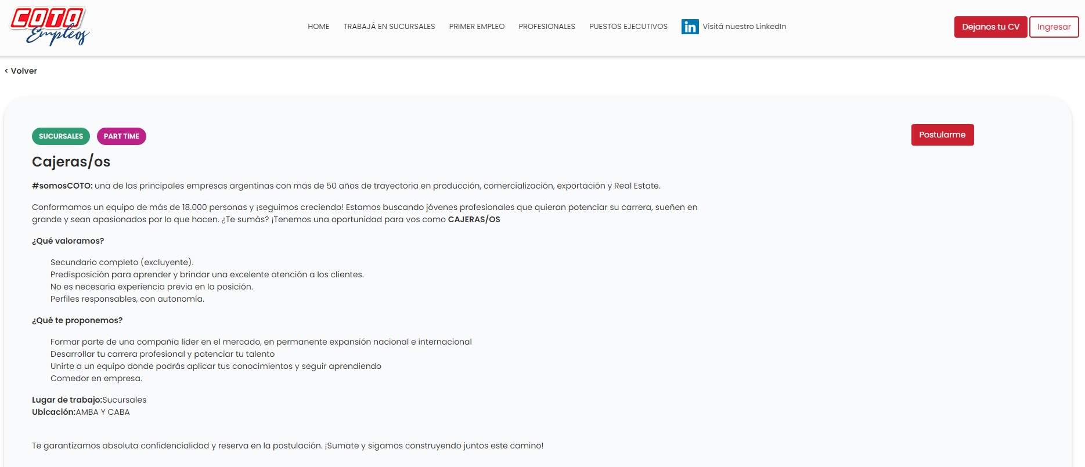Apply with the Postularme button
The image size is (1085, 467).
[942, 135]
